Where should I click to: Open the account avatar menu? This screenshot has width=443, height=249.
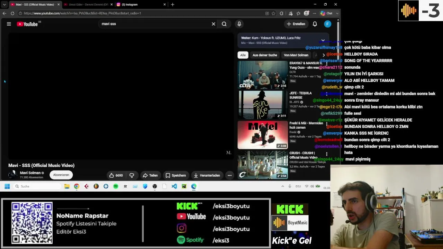coord(327,24)
